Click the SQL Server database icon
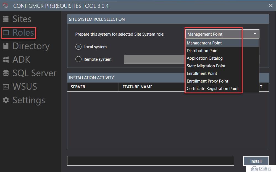276x172 pixels. [6, 73]
